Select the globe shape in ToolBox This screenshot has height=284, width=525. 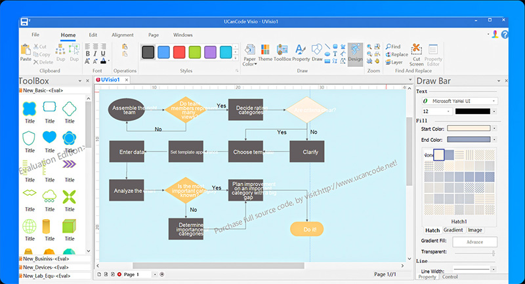click(x=29, y=226)
